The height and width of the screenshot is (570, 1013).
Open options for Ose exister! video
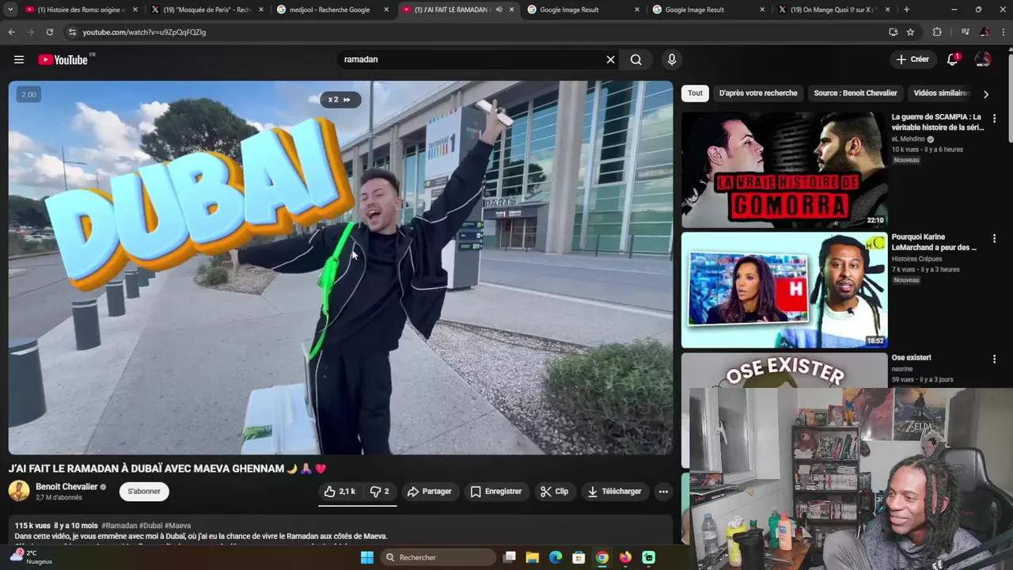pos(994,359)
